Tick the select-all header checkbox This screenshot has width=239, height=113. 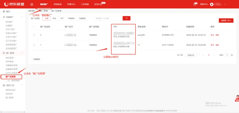pos(34,27)
